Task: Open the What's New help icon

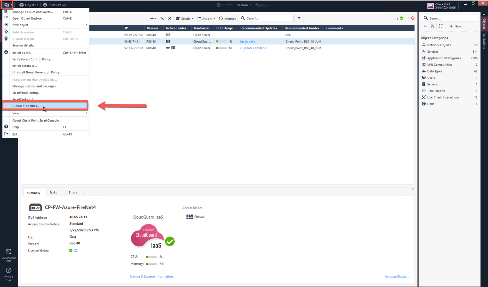Action: pos(8,274)
